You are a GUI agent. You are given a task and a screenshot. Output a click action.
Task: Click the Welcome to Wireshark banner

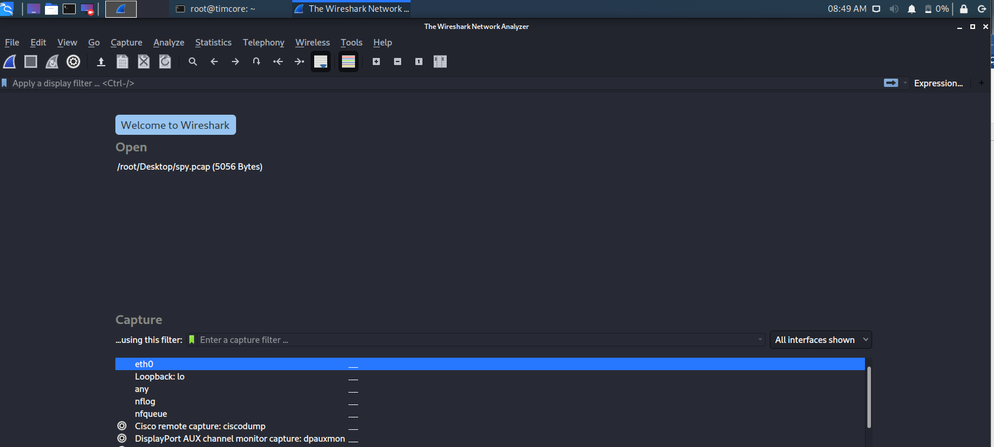176,125
